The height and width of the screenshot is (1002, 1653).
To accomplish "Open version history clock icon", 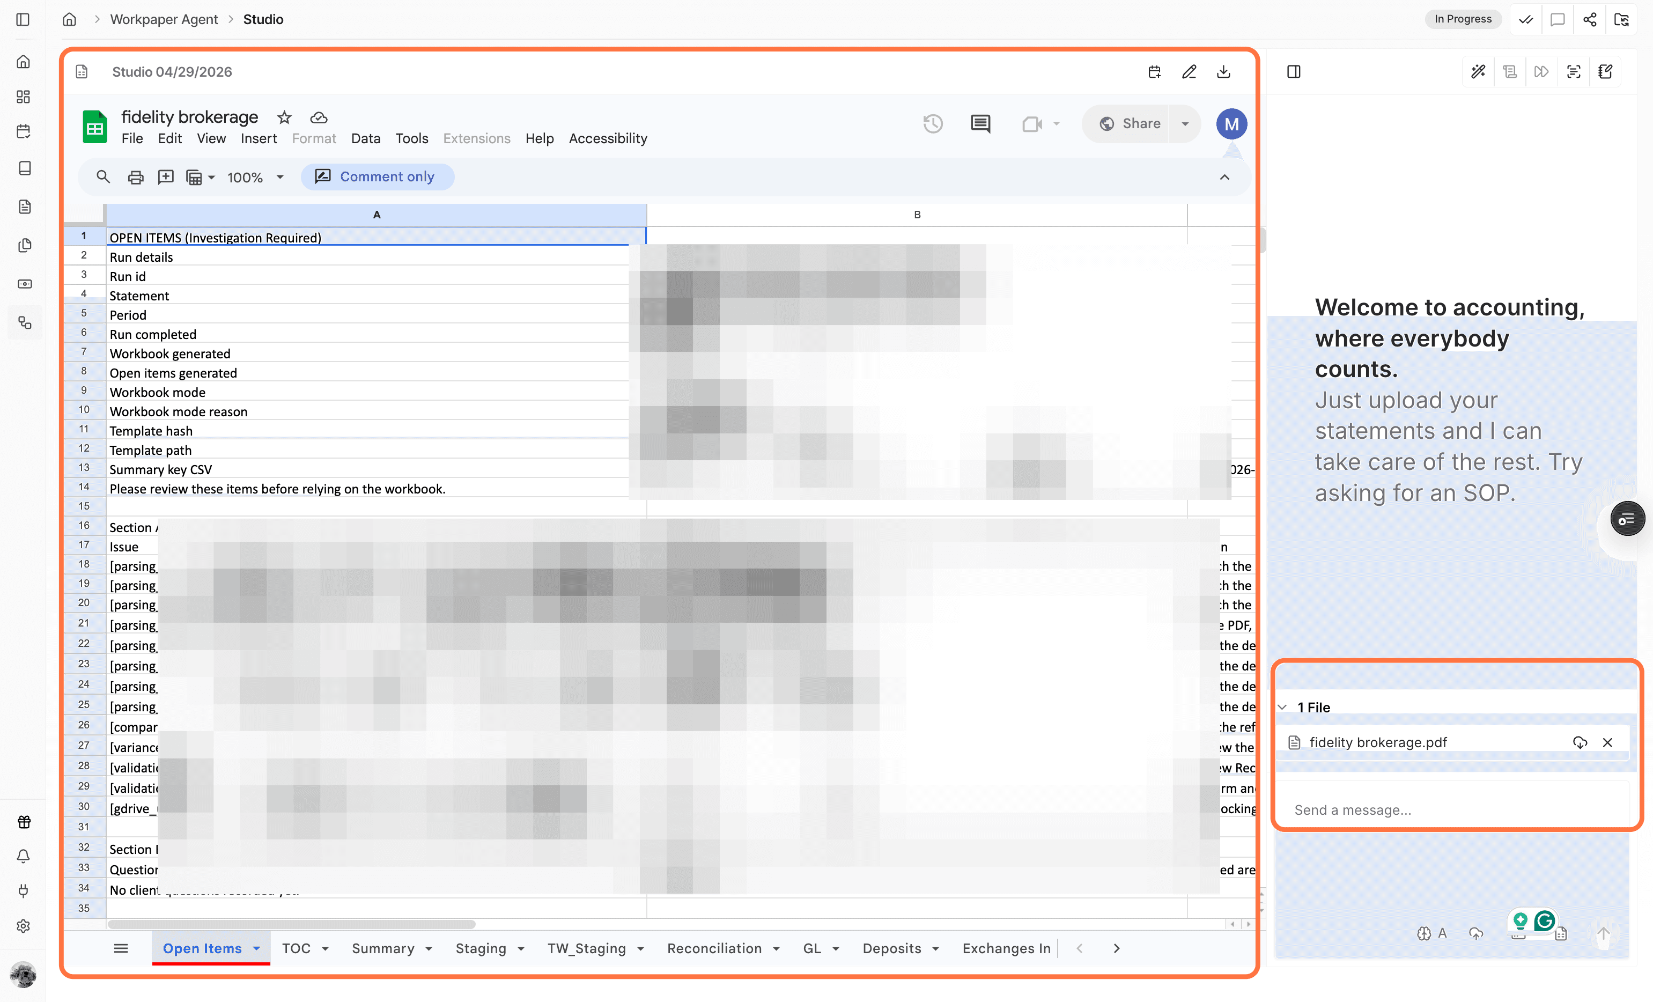I will coord(933,123).
